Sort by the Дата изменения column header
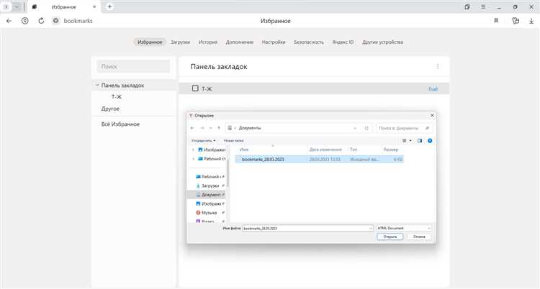The width and height of the screenshot is (540, 289). (327, 150)
